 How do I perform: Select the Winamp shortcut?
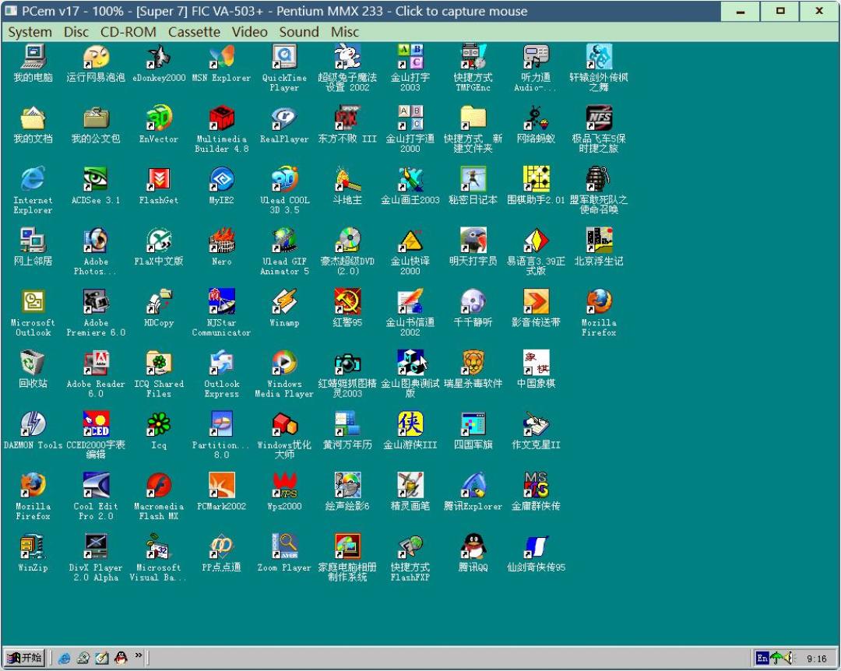[x=284, y=309]
